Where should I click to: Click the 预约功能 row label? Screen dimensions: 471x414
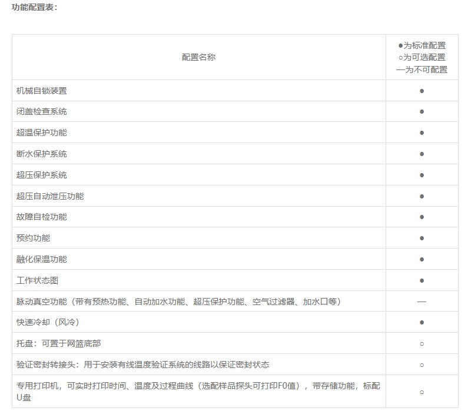[x=34, y=238]
